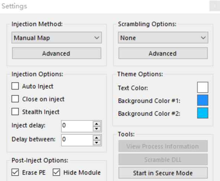Click the Inject delay input field
220x181 pixels.
click(x=77, y=126)
